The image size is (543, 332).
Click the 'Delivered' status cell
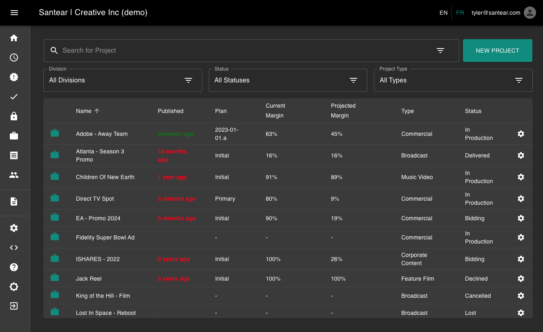pos(477,155)
